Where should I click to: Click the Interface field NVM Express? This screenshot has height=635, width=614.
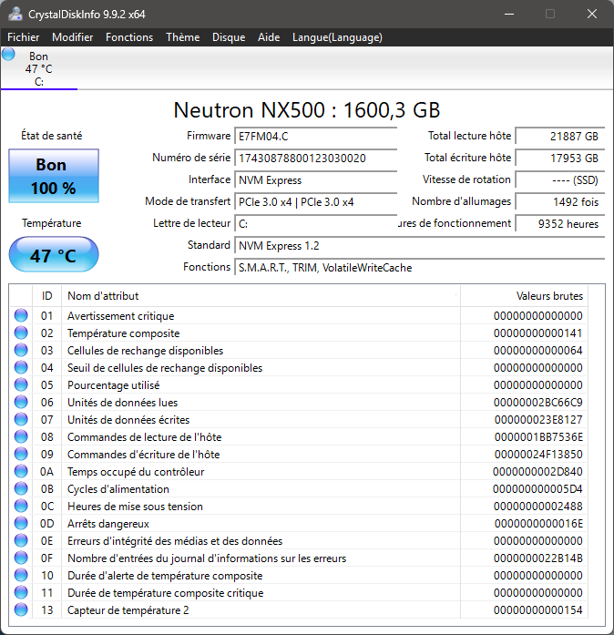[316, 179]
